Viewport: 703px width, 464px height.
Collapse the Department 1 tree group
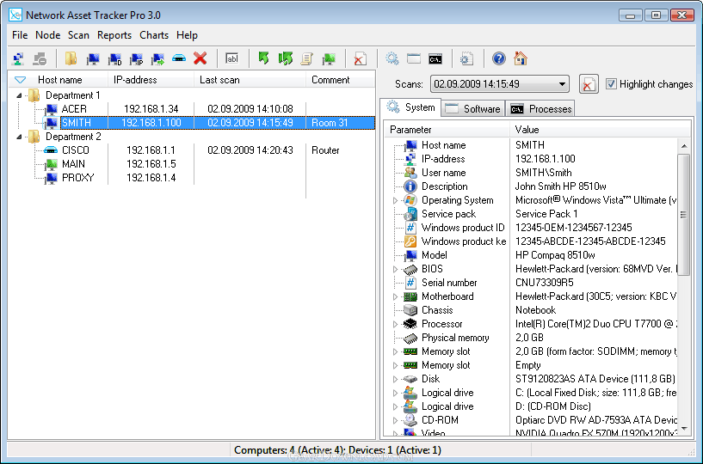[x=19, y=95]
